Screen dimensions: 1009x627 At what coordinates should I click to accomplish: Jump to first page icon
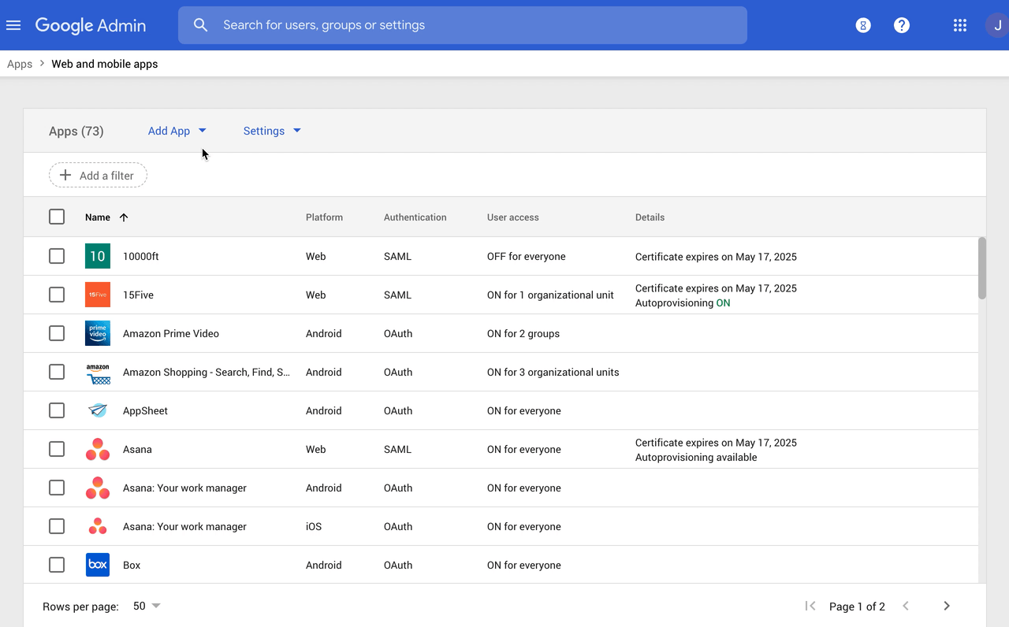[x=810, y=606]
